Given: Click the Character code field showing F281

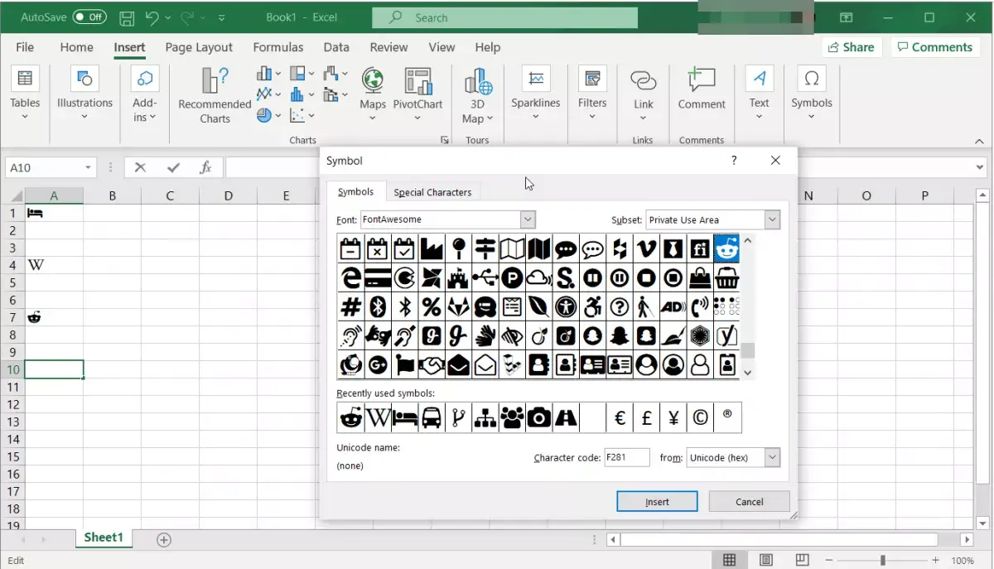Looking at the screenshot, I should pos(627,457).
